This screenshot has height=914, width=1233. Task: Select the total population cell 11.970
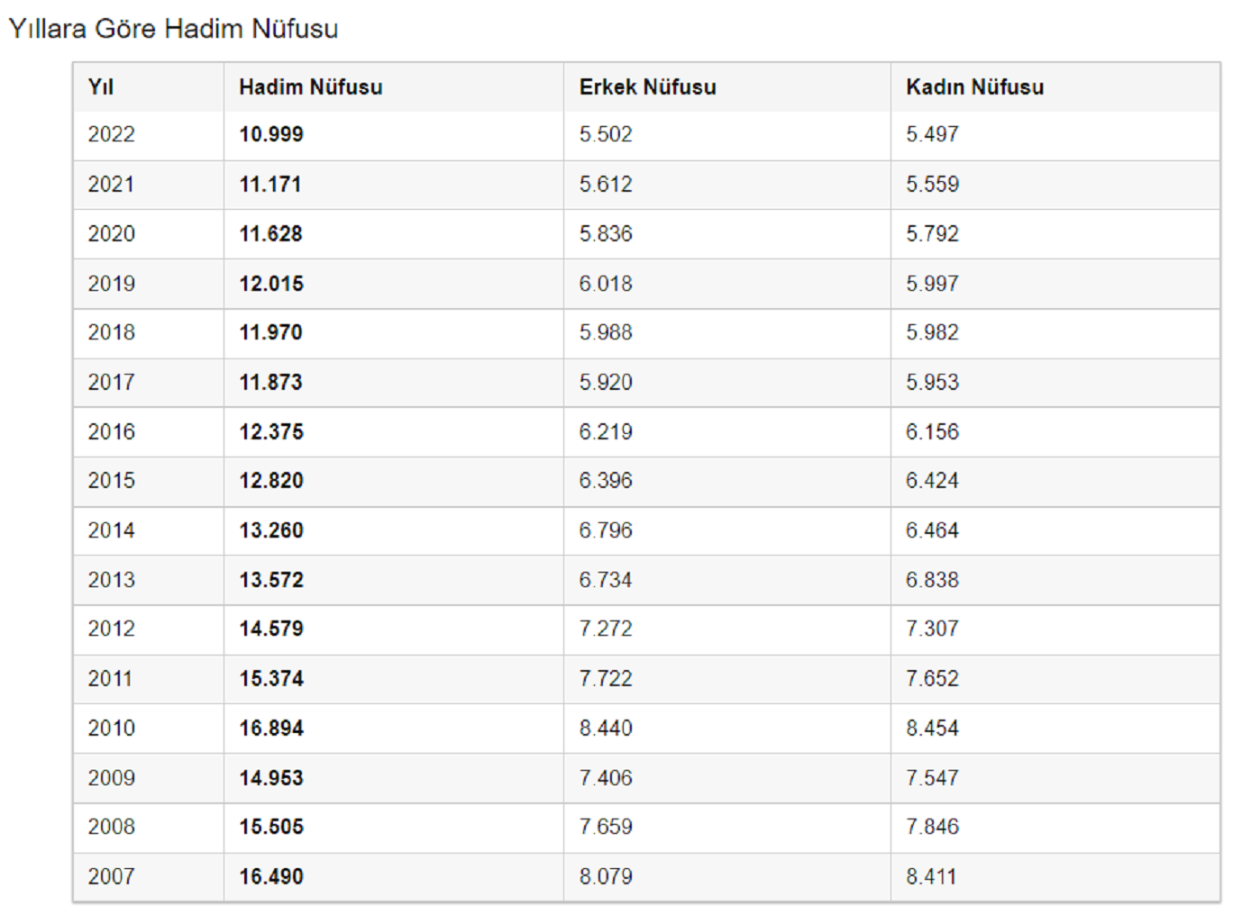coord(270,332)
